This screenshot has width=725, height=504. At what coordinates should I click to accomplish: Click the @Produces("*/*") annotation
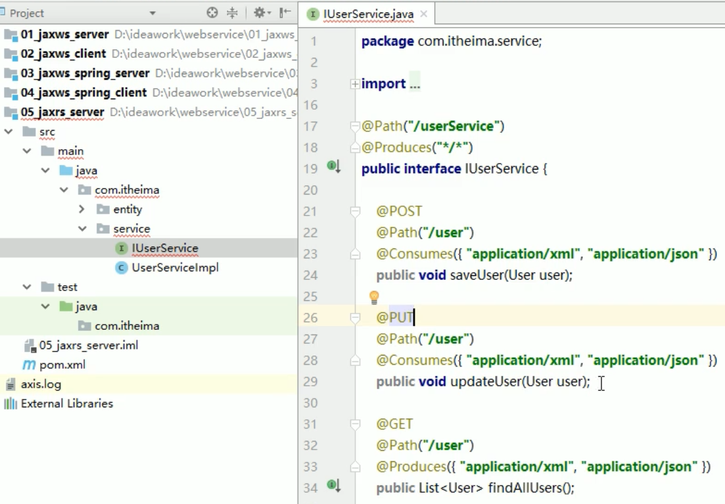(417, 147)
